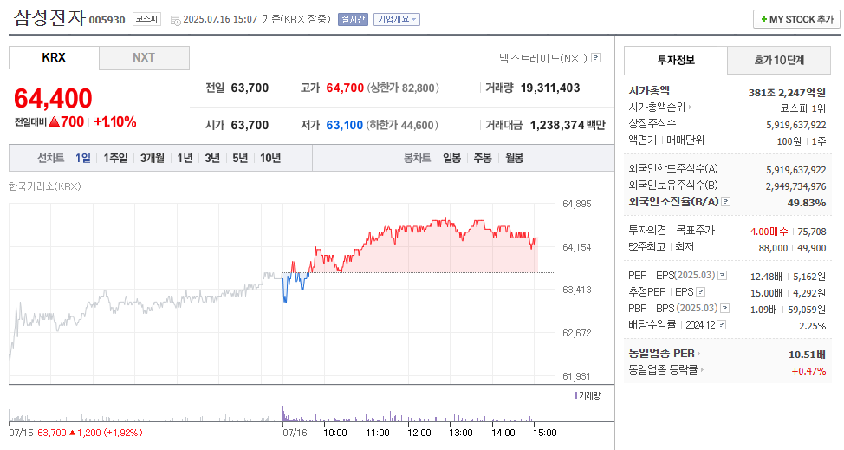This screenshot has height=450, width=844.
Task: Open help icon beside 외국인소진율(B/A)
Action: tap(725, 202)
